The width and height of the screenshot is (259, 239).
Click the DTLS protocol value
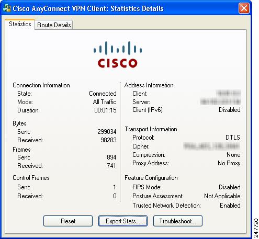click(233, 138)
